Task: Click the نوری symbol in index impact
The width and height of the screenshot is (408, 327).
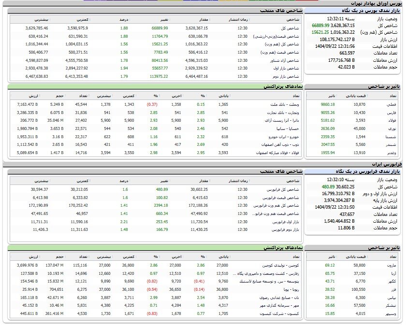Action: point(393,128)
